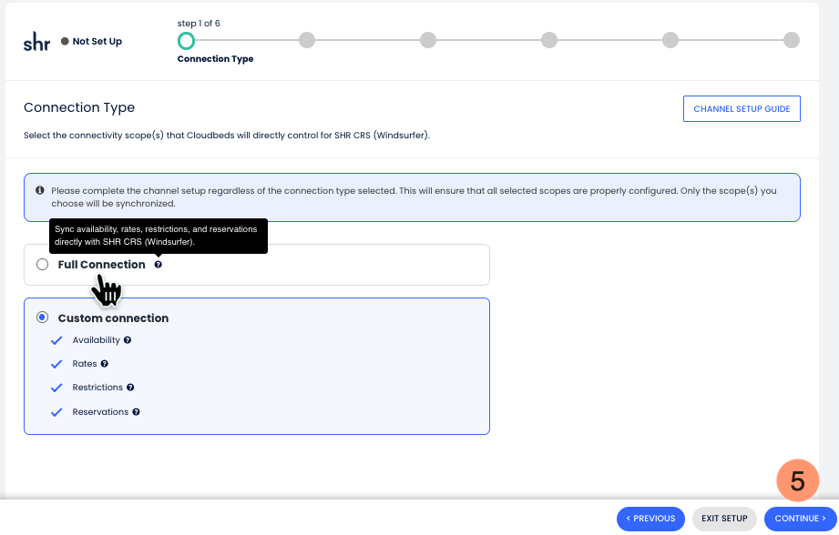Open the Channel Setup Guide
Viewport: 839px width, 535px height.
pos(742,109)
